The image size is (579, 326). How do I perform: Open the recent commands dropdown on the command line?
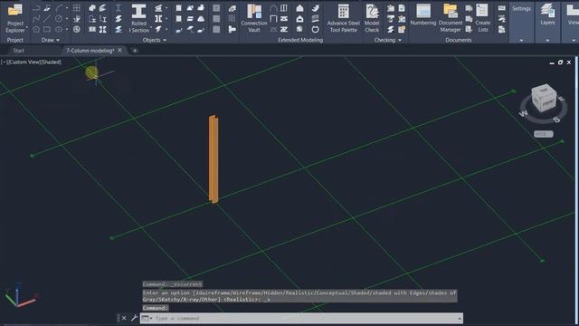147,318
